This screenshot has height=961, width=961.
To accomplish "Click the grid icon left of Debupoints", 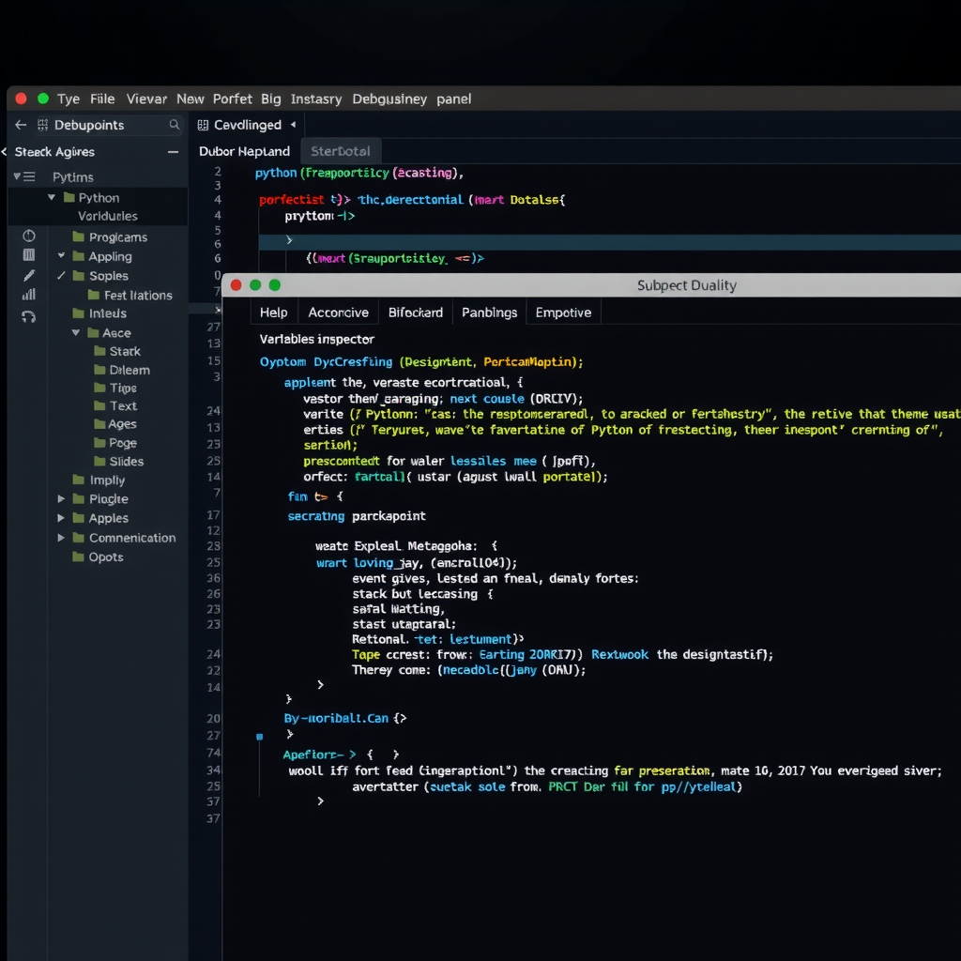I will [x=42, y=125].
